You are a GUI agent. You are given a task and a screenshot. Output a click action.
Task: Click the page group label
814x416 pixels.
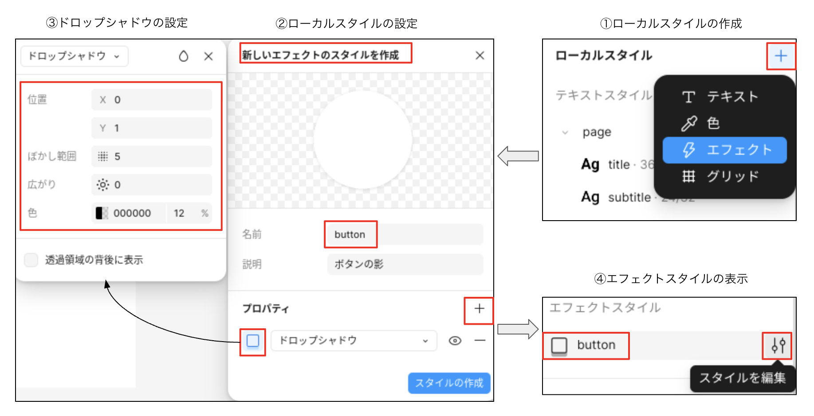pos(597,132)
